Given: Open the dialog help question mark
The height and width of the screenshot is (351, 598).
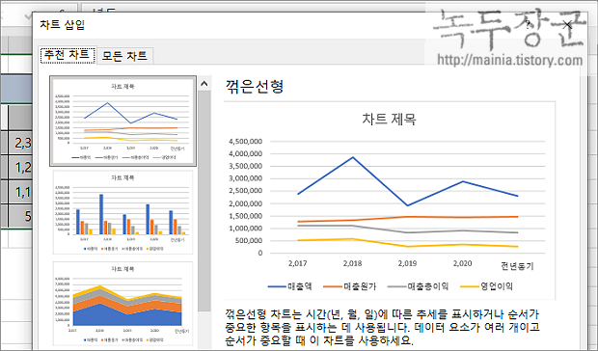Looking at the screenshot, I should click(x=528, y=25).
